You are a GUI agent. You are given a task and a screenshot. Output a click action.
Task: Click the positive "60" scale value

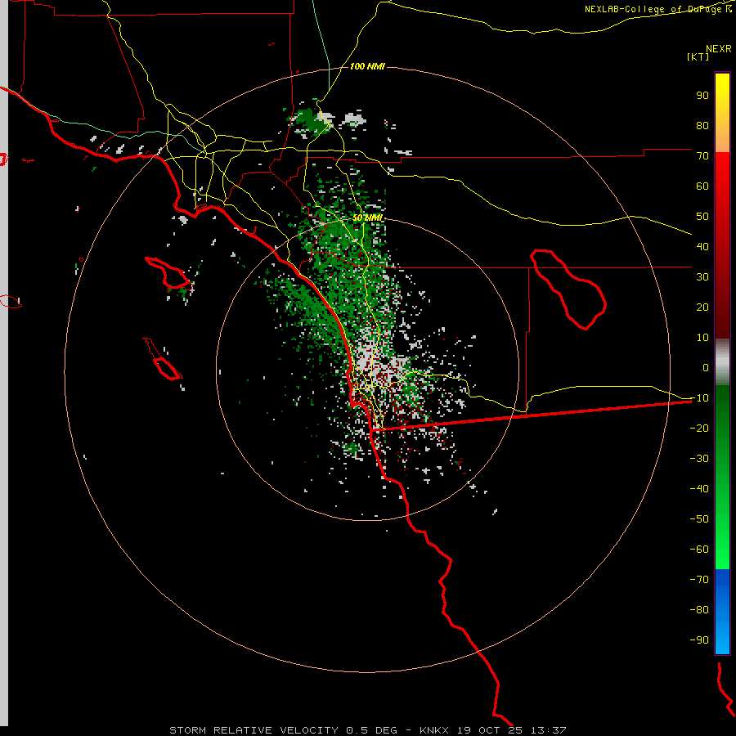pos(702,186)
